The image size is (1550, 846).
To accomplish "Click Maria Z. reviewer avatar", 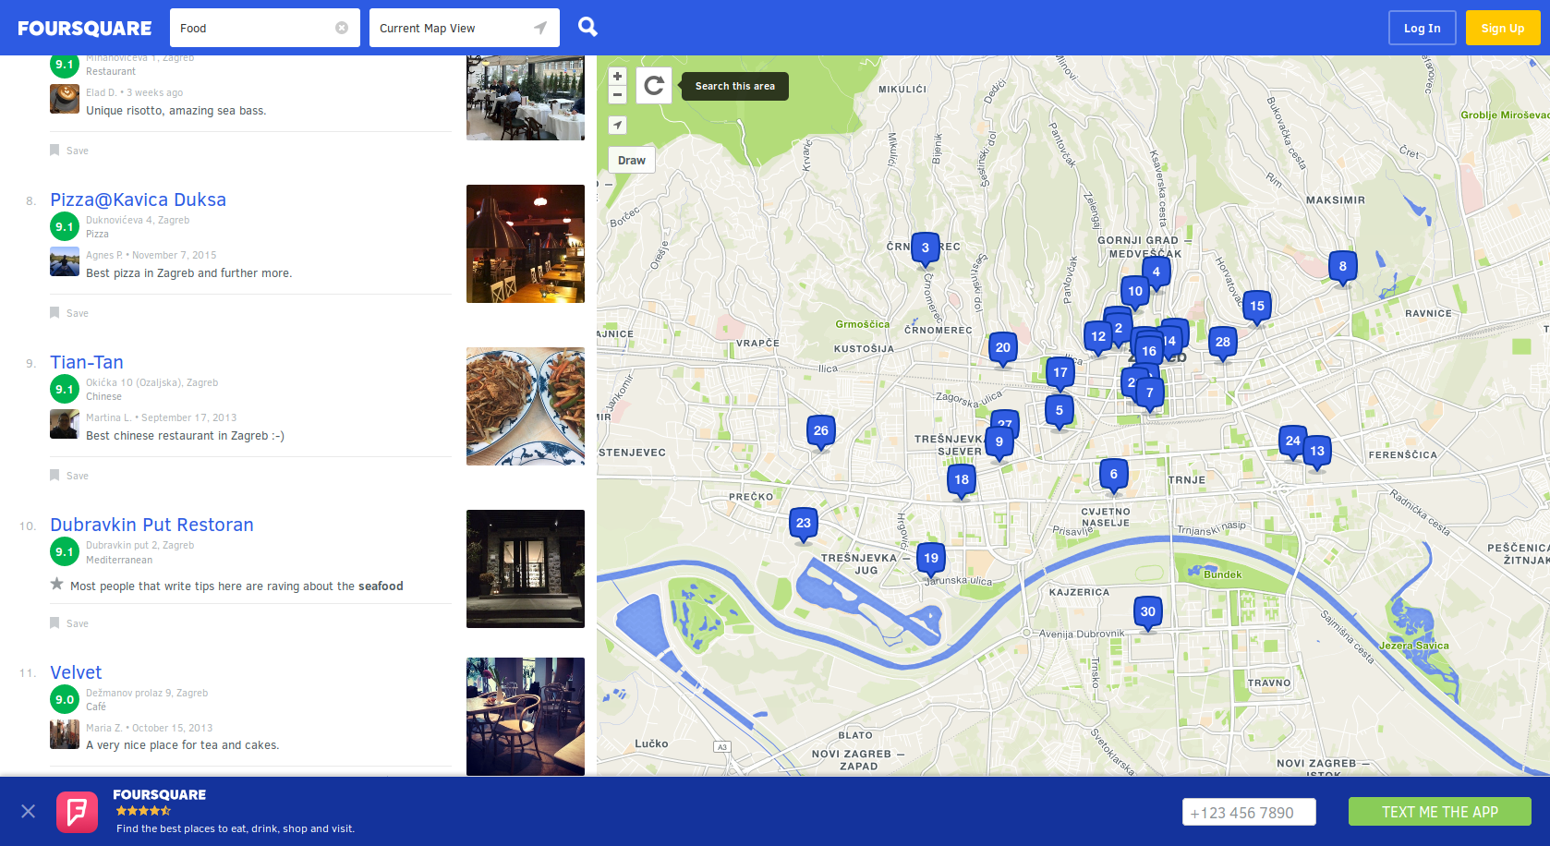I will pyautogui.click(x=65, y=734).
